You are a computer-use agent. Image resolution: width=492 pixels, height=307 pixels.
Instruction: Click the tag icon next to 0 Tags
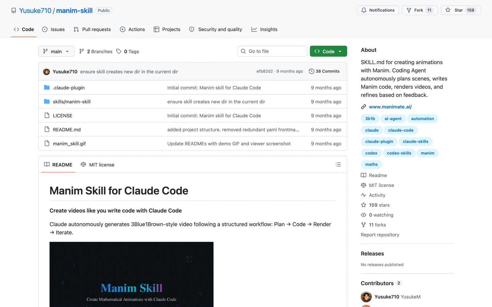(x=119, y=51)
